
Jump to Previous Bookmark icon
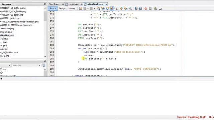(121, 9)
